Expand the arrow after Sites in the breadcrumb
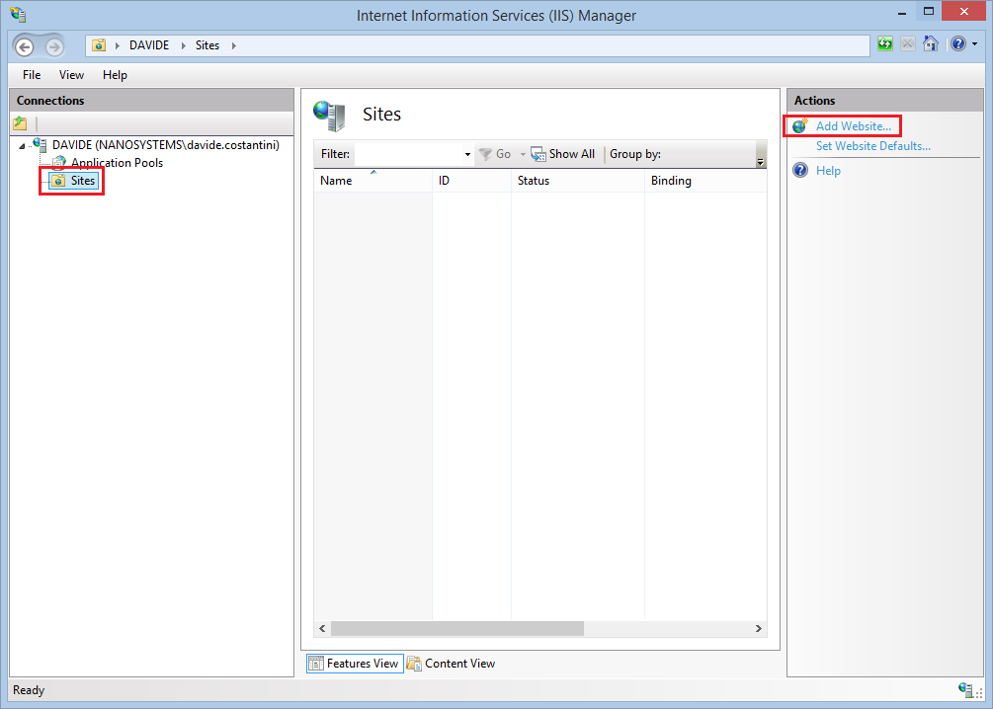 [234, 45]
